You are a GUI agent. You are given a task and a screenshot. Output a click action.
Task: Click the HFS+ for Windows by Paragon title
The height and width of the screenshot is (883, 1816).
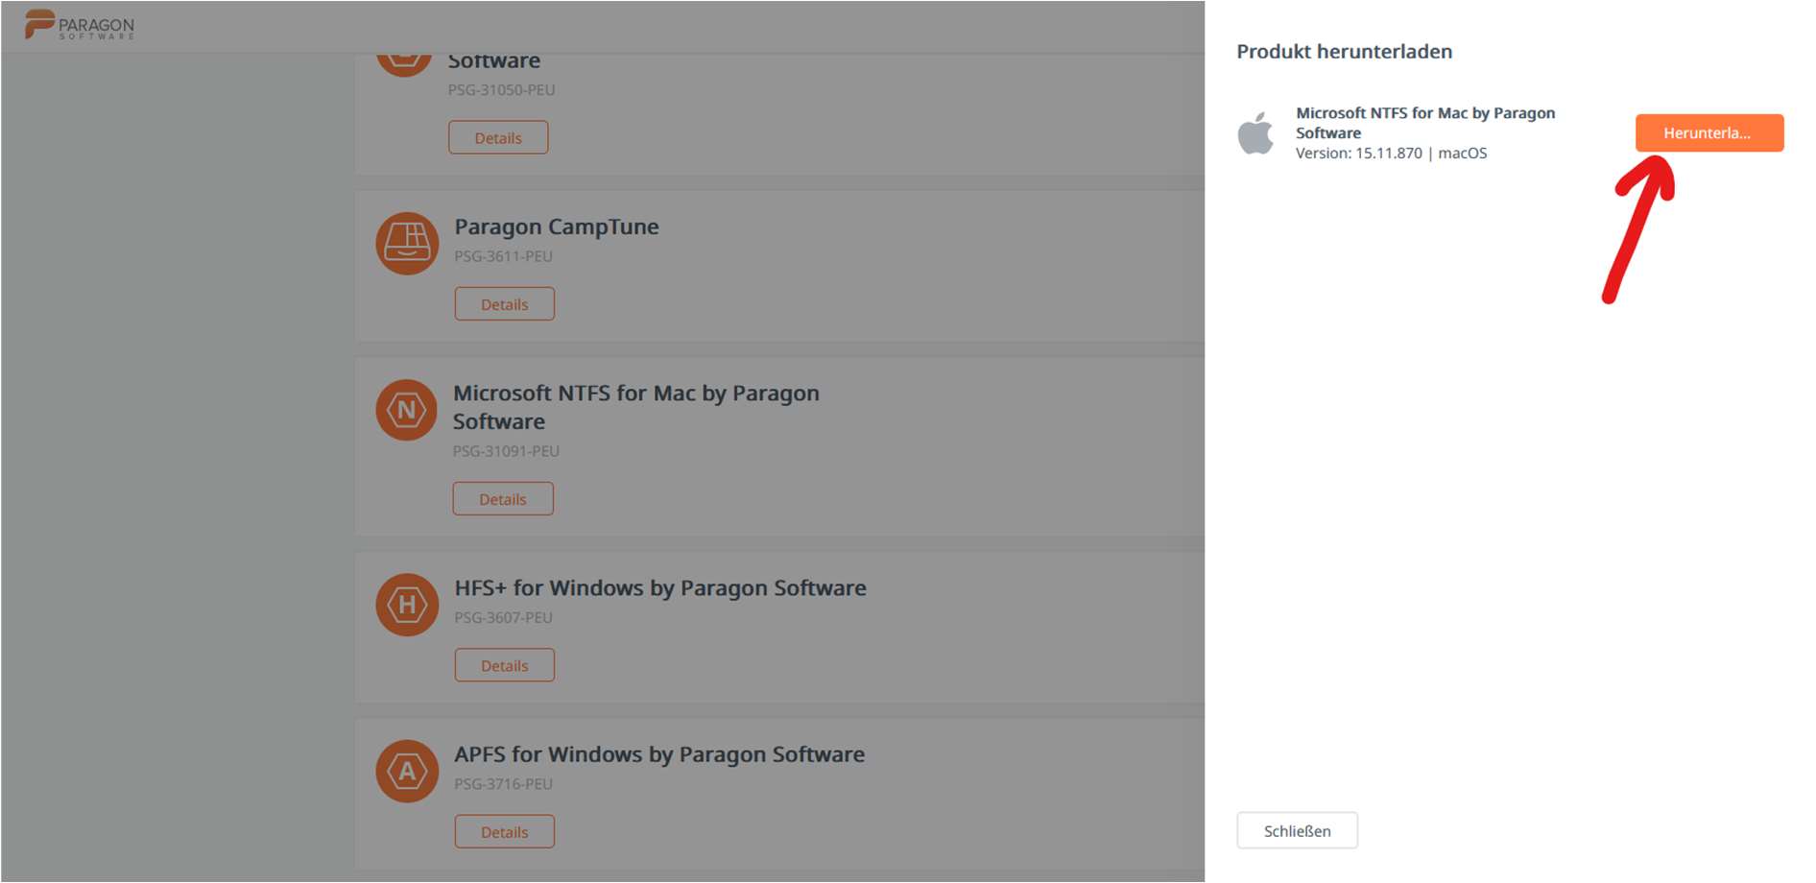[x=660, y=588]
